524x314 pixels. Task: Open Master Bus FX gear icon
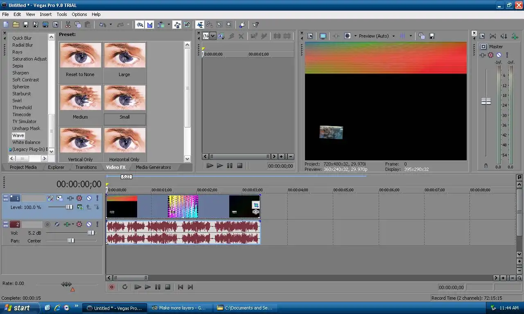point(491,55)
